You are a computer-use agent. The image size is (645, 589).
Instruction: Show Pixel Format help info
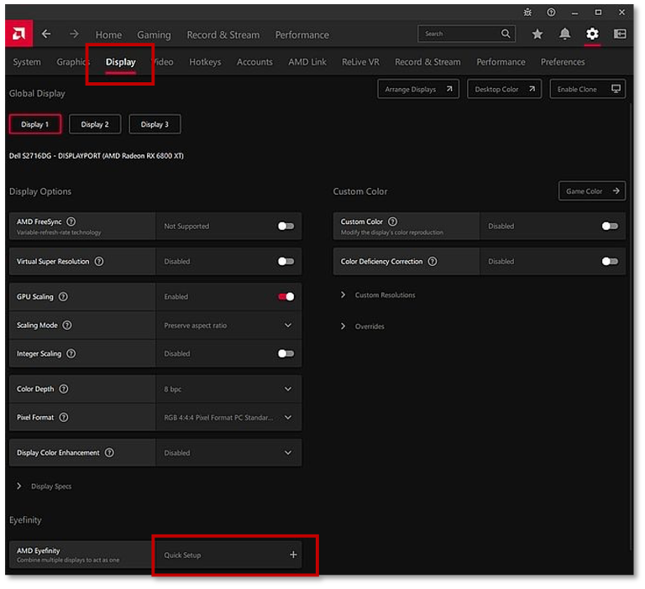coord(63,417)
